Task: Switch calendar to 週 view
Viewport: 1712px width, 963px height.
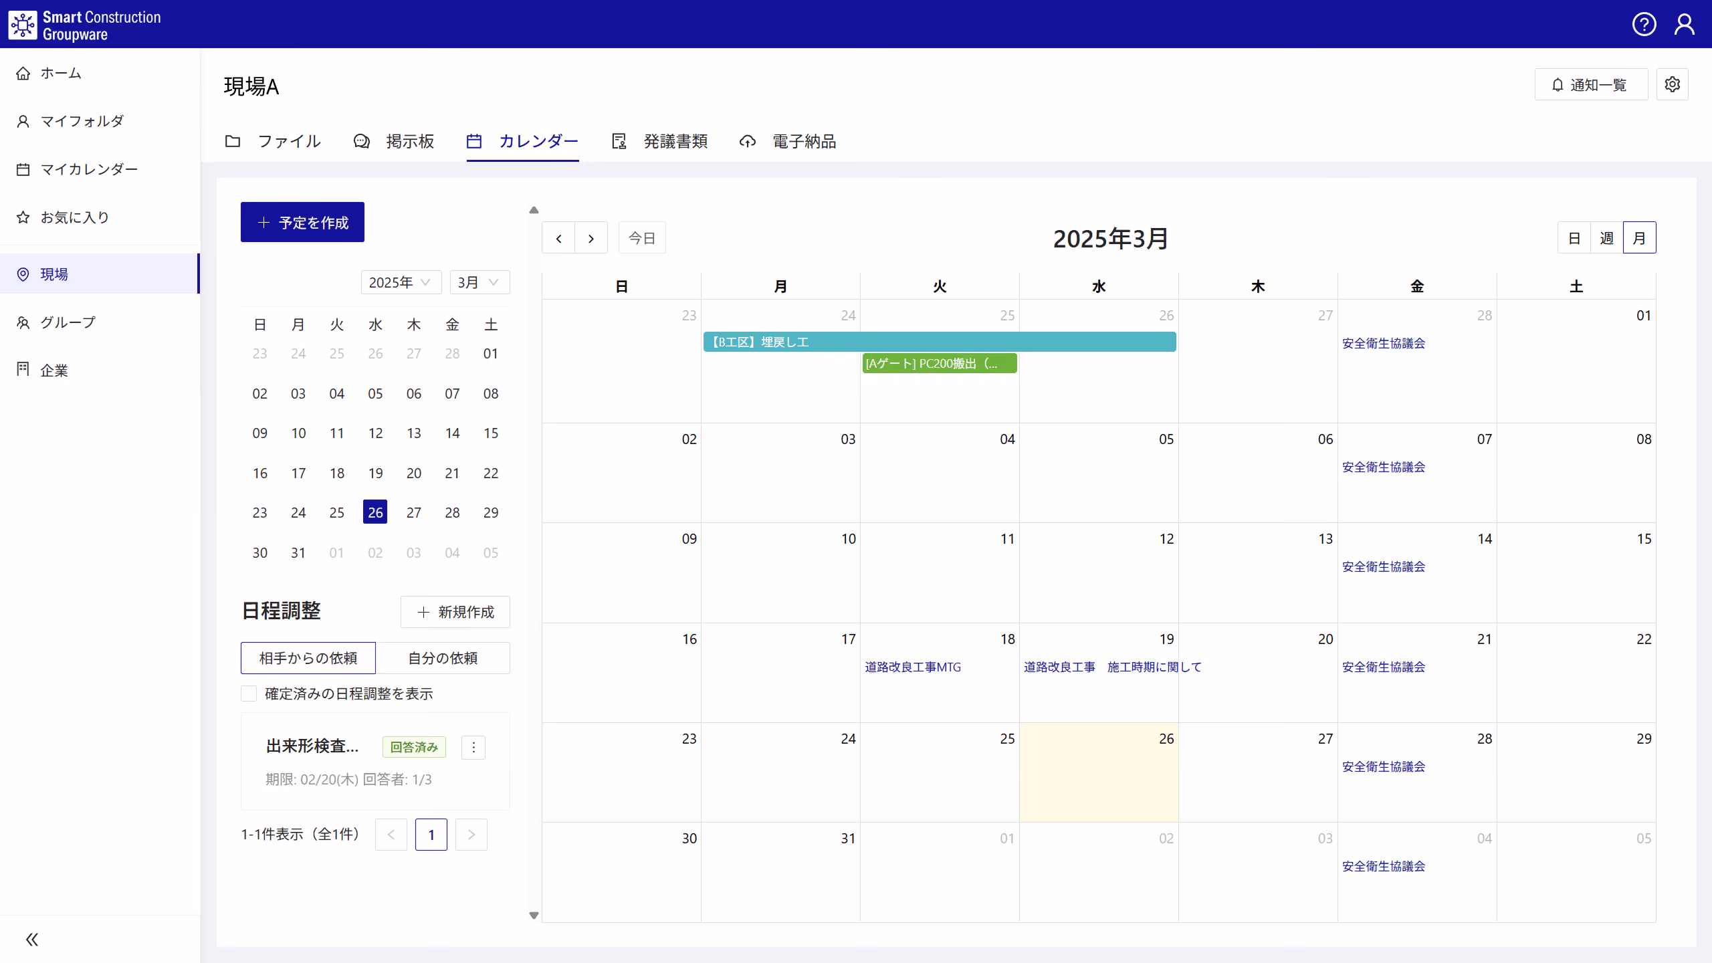Action: [x=1606, y=238]
